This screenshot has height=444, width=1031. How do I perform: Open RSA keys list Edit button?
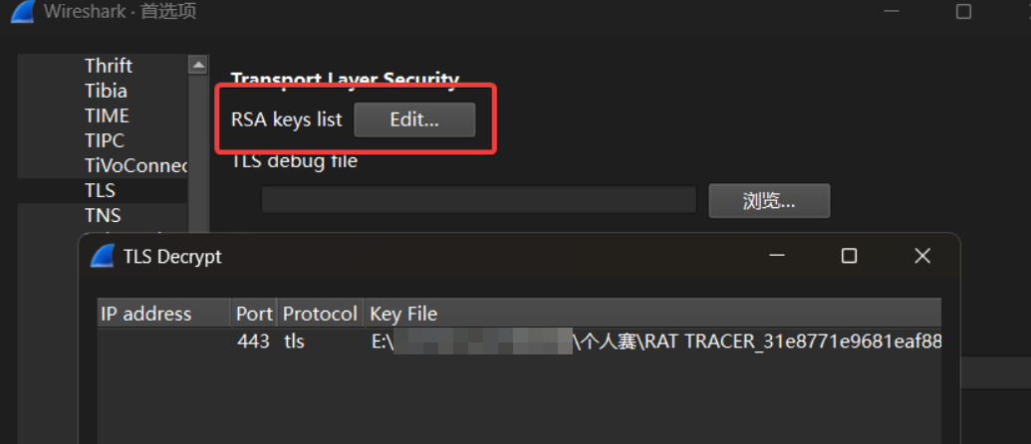[x=414, y=119]
